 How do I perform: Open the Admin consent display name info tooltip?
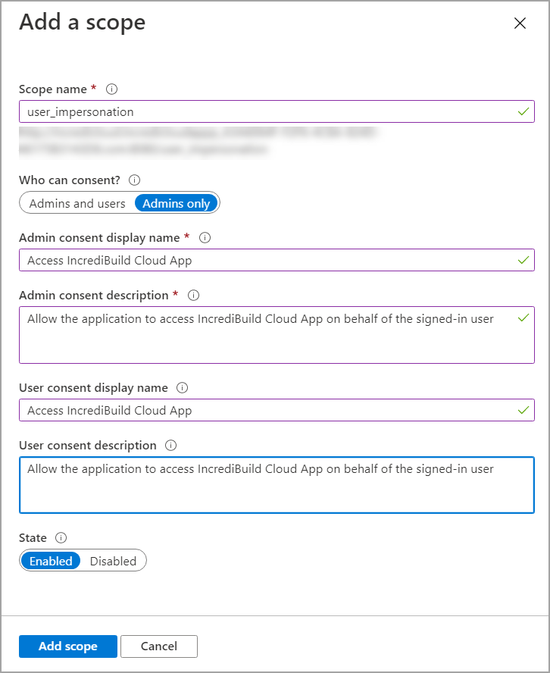tap(205, 237)
